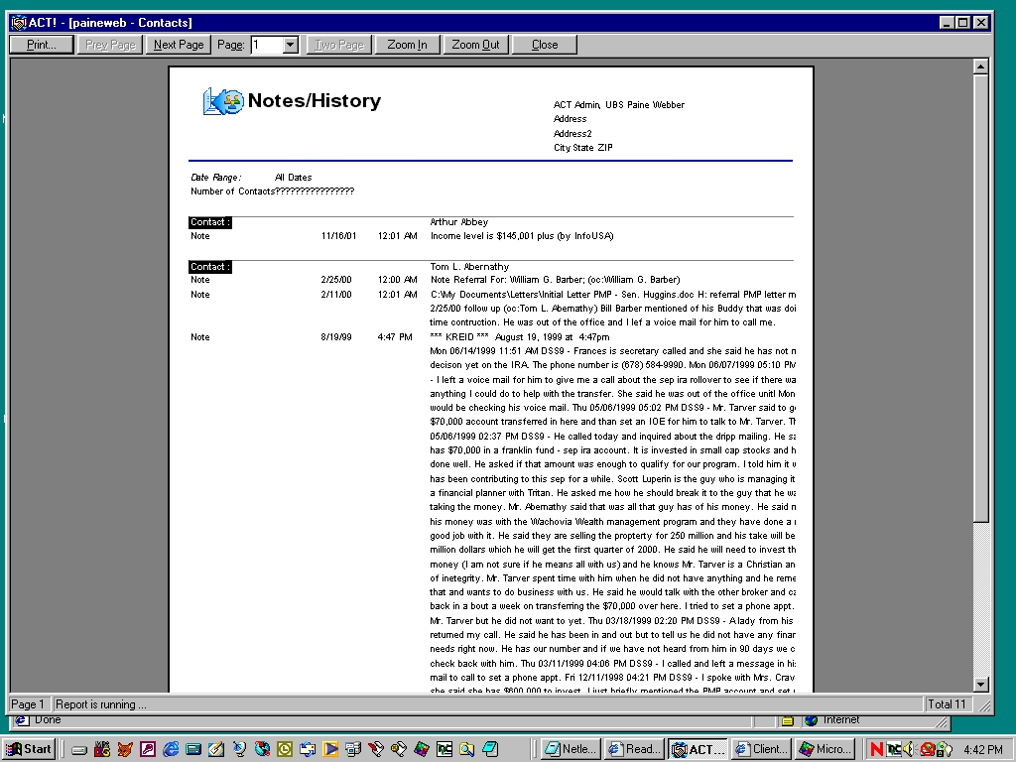Click the globe icon in Quick Launch
The width and height of the screenshot is (1016, 762).
pos(262,750)
